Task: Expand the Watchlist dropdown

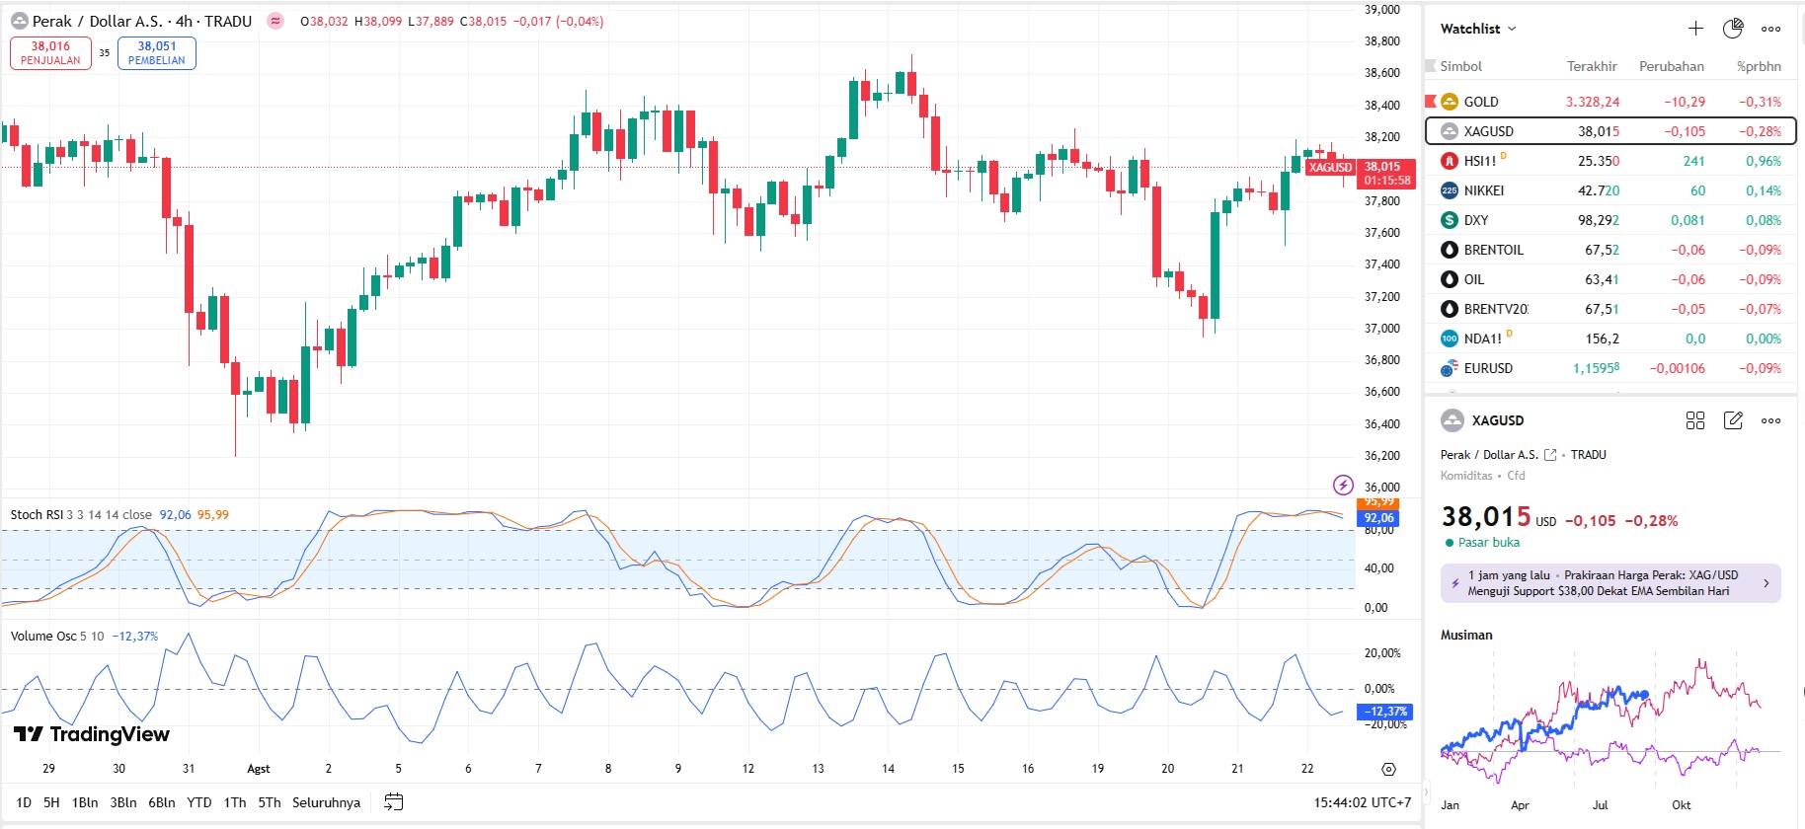Action: click(1478, 29)
